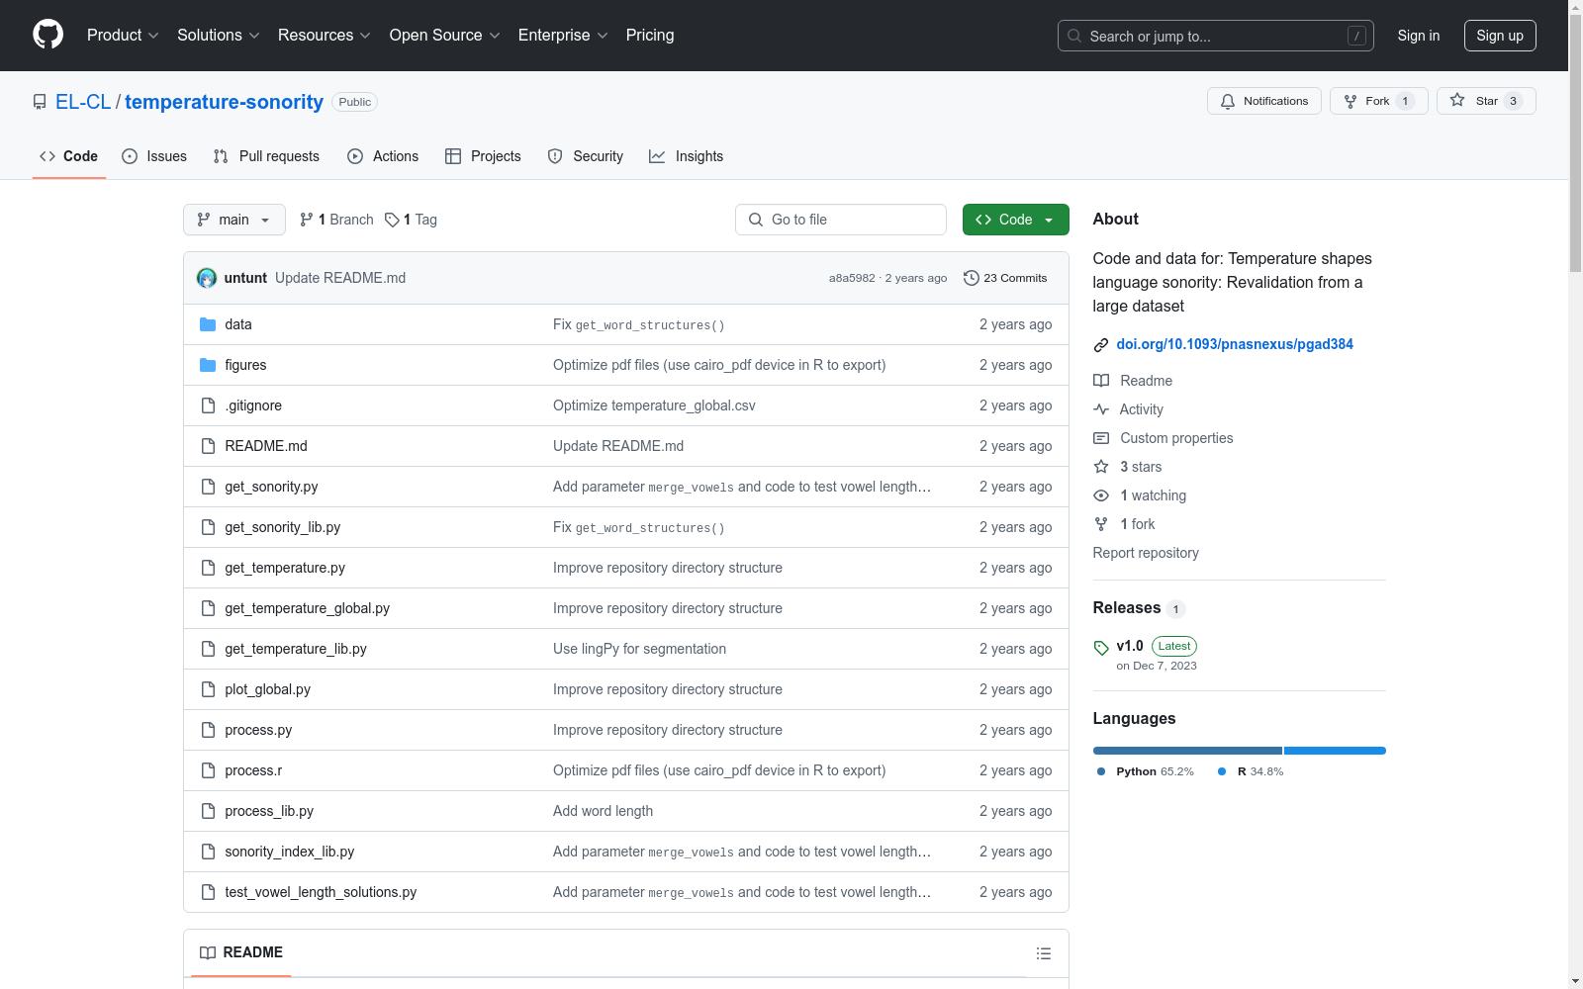Open the test_vowel_length_solutions.py file
Viewport: 1583px width, 989px height.
pos(321,892)
